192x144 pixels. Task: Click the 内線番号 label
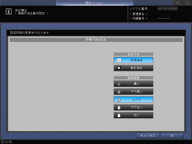tap(138, 19)
